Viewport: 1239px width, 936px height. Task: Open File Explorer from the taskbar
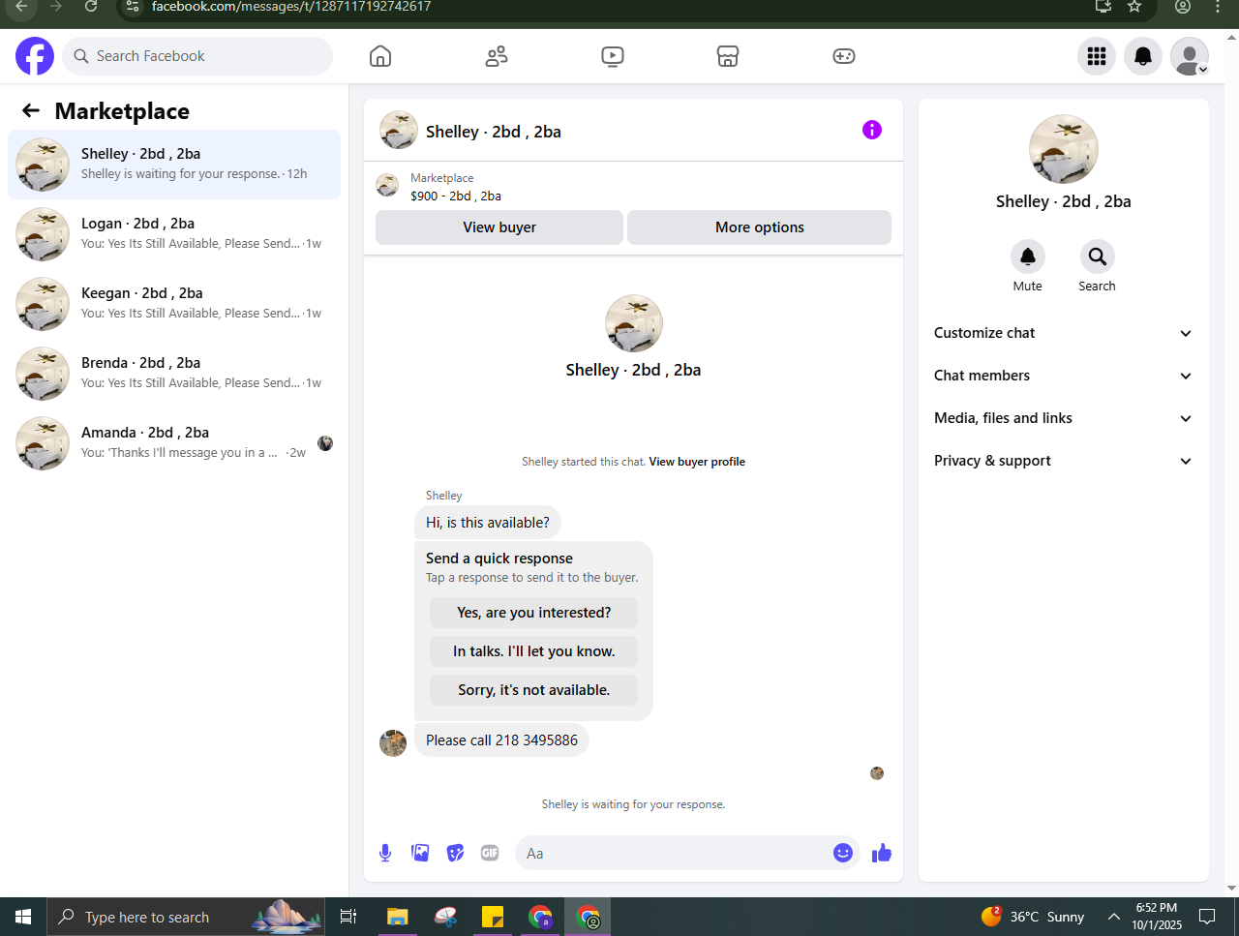(397, 917)
